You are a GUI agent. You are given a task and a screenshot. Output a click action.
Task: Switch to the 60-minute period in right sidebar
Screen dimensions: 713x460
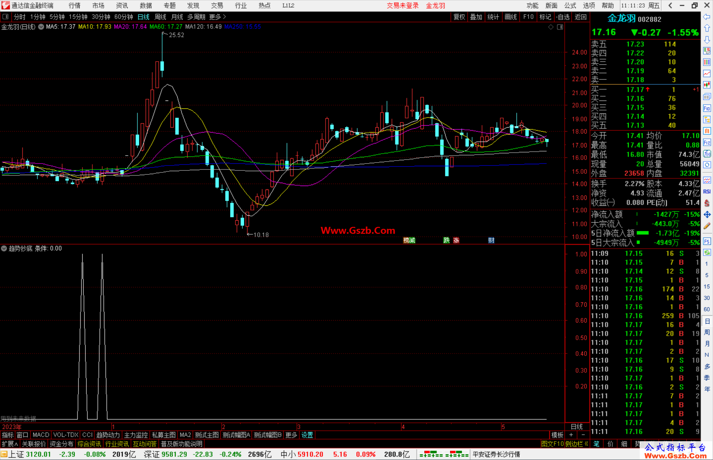[706, 309]
